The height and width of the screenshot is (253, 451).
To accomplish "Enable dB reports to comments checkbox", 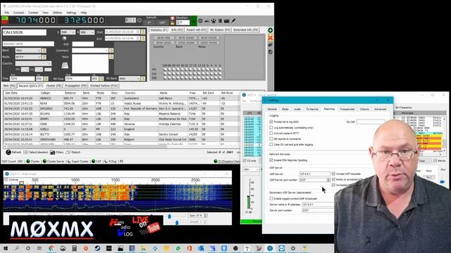I will click(271, 139).
